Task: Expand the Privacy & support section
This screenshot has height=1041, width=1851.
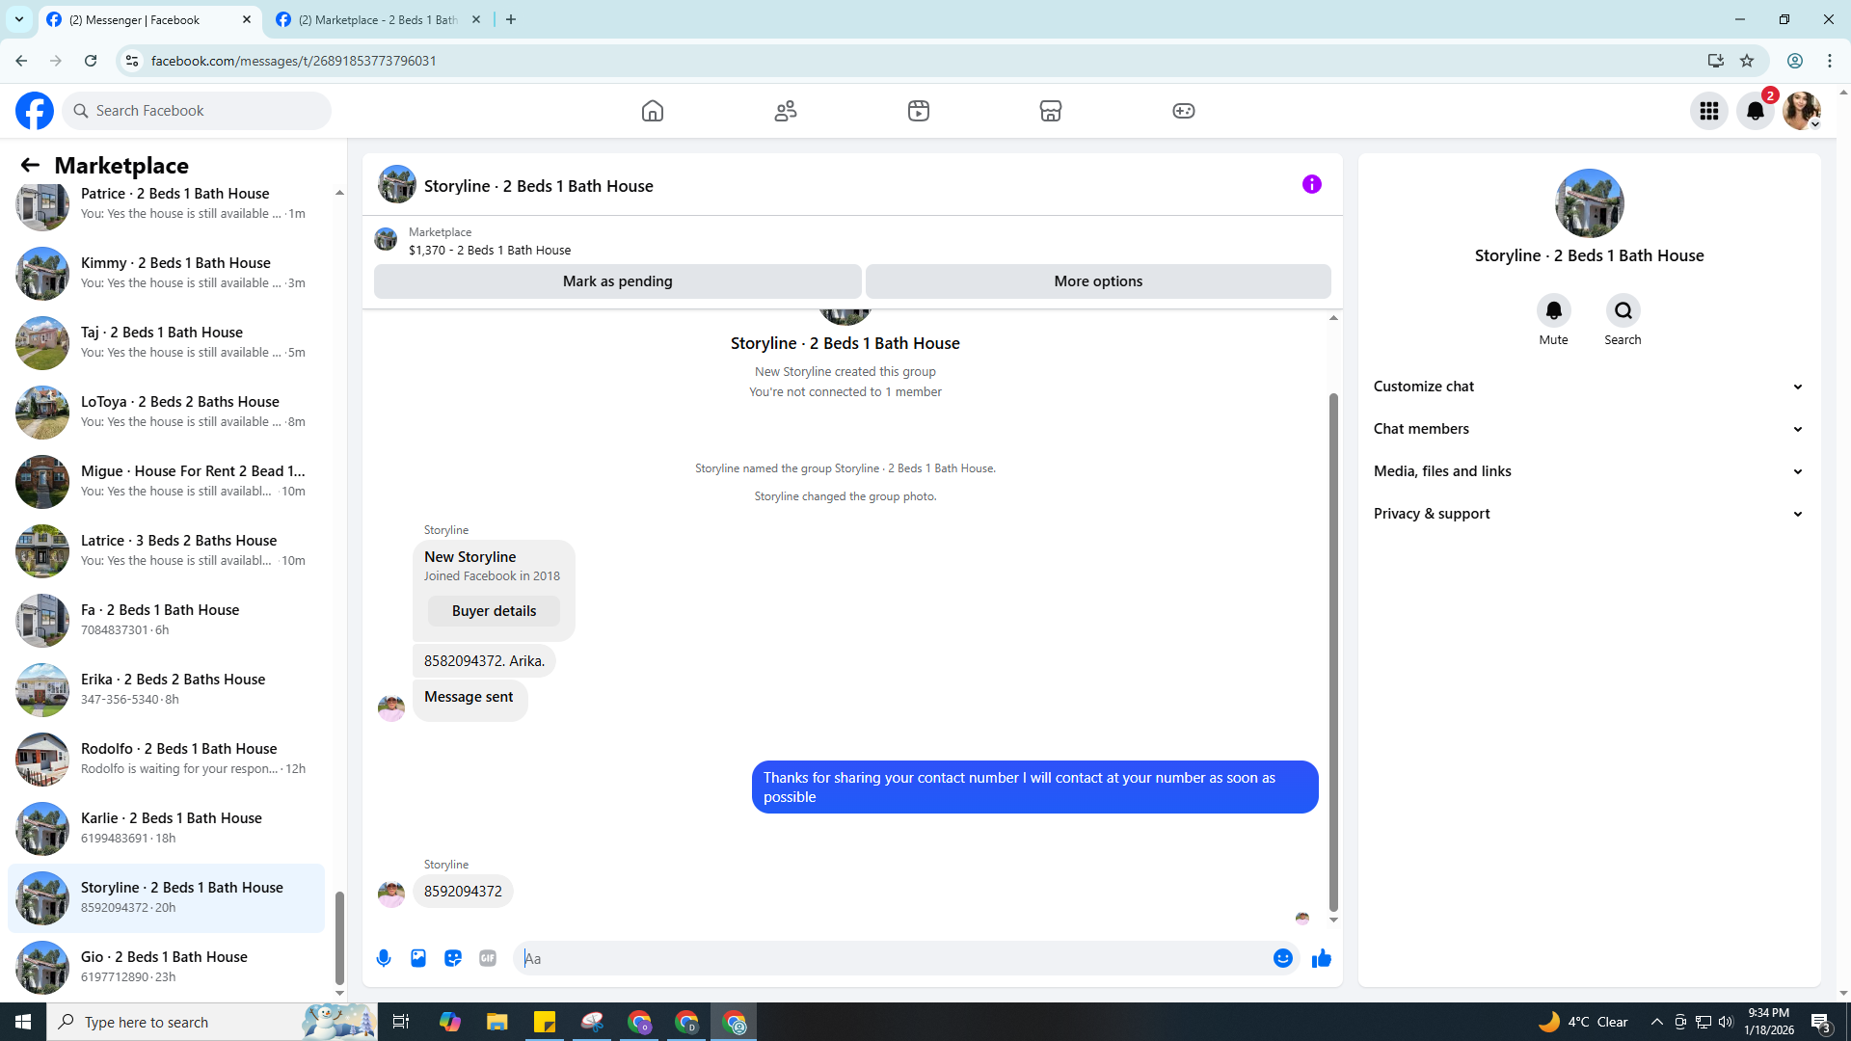Action: [1588, 514]
